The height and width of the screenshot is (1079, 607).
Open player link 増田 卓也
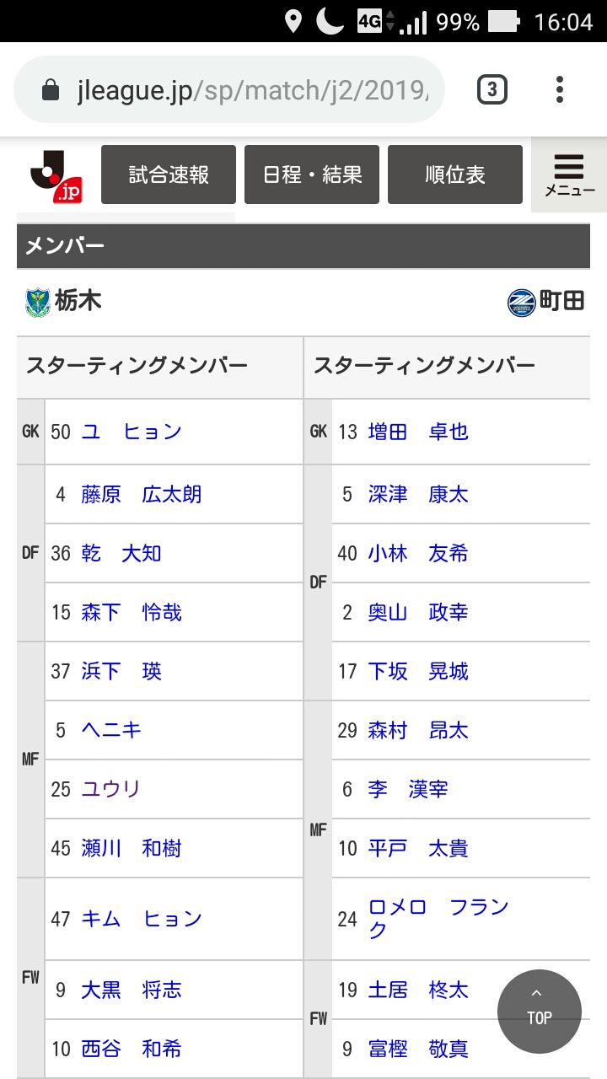[418, 432]
